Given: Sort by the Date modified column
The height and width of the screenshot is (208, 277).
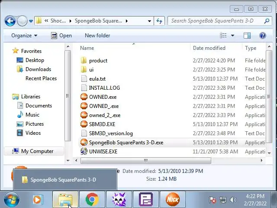Looking at the screenshot, I should pos(209,48).
